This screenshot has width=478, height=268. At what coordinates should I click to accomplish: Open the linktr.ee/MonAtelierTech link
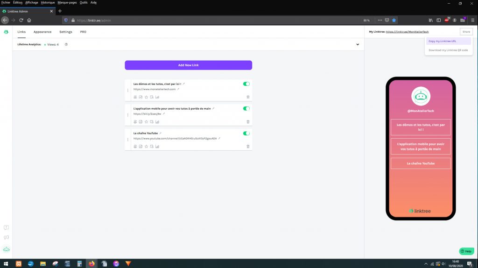point(407,32)
